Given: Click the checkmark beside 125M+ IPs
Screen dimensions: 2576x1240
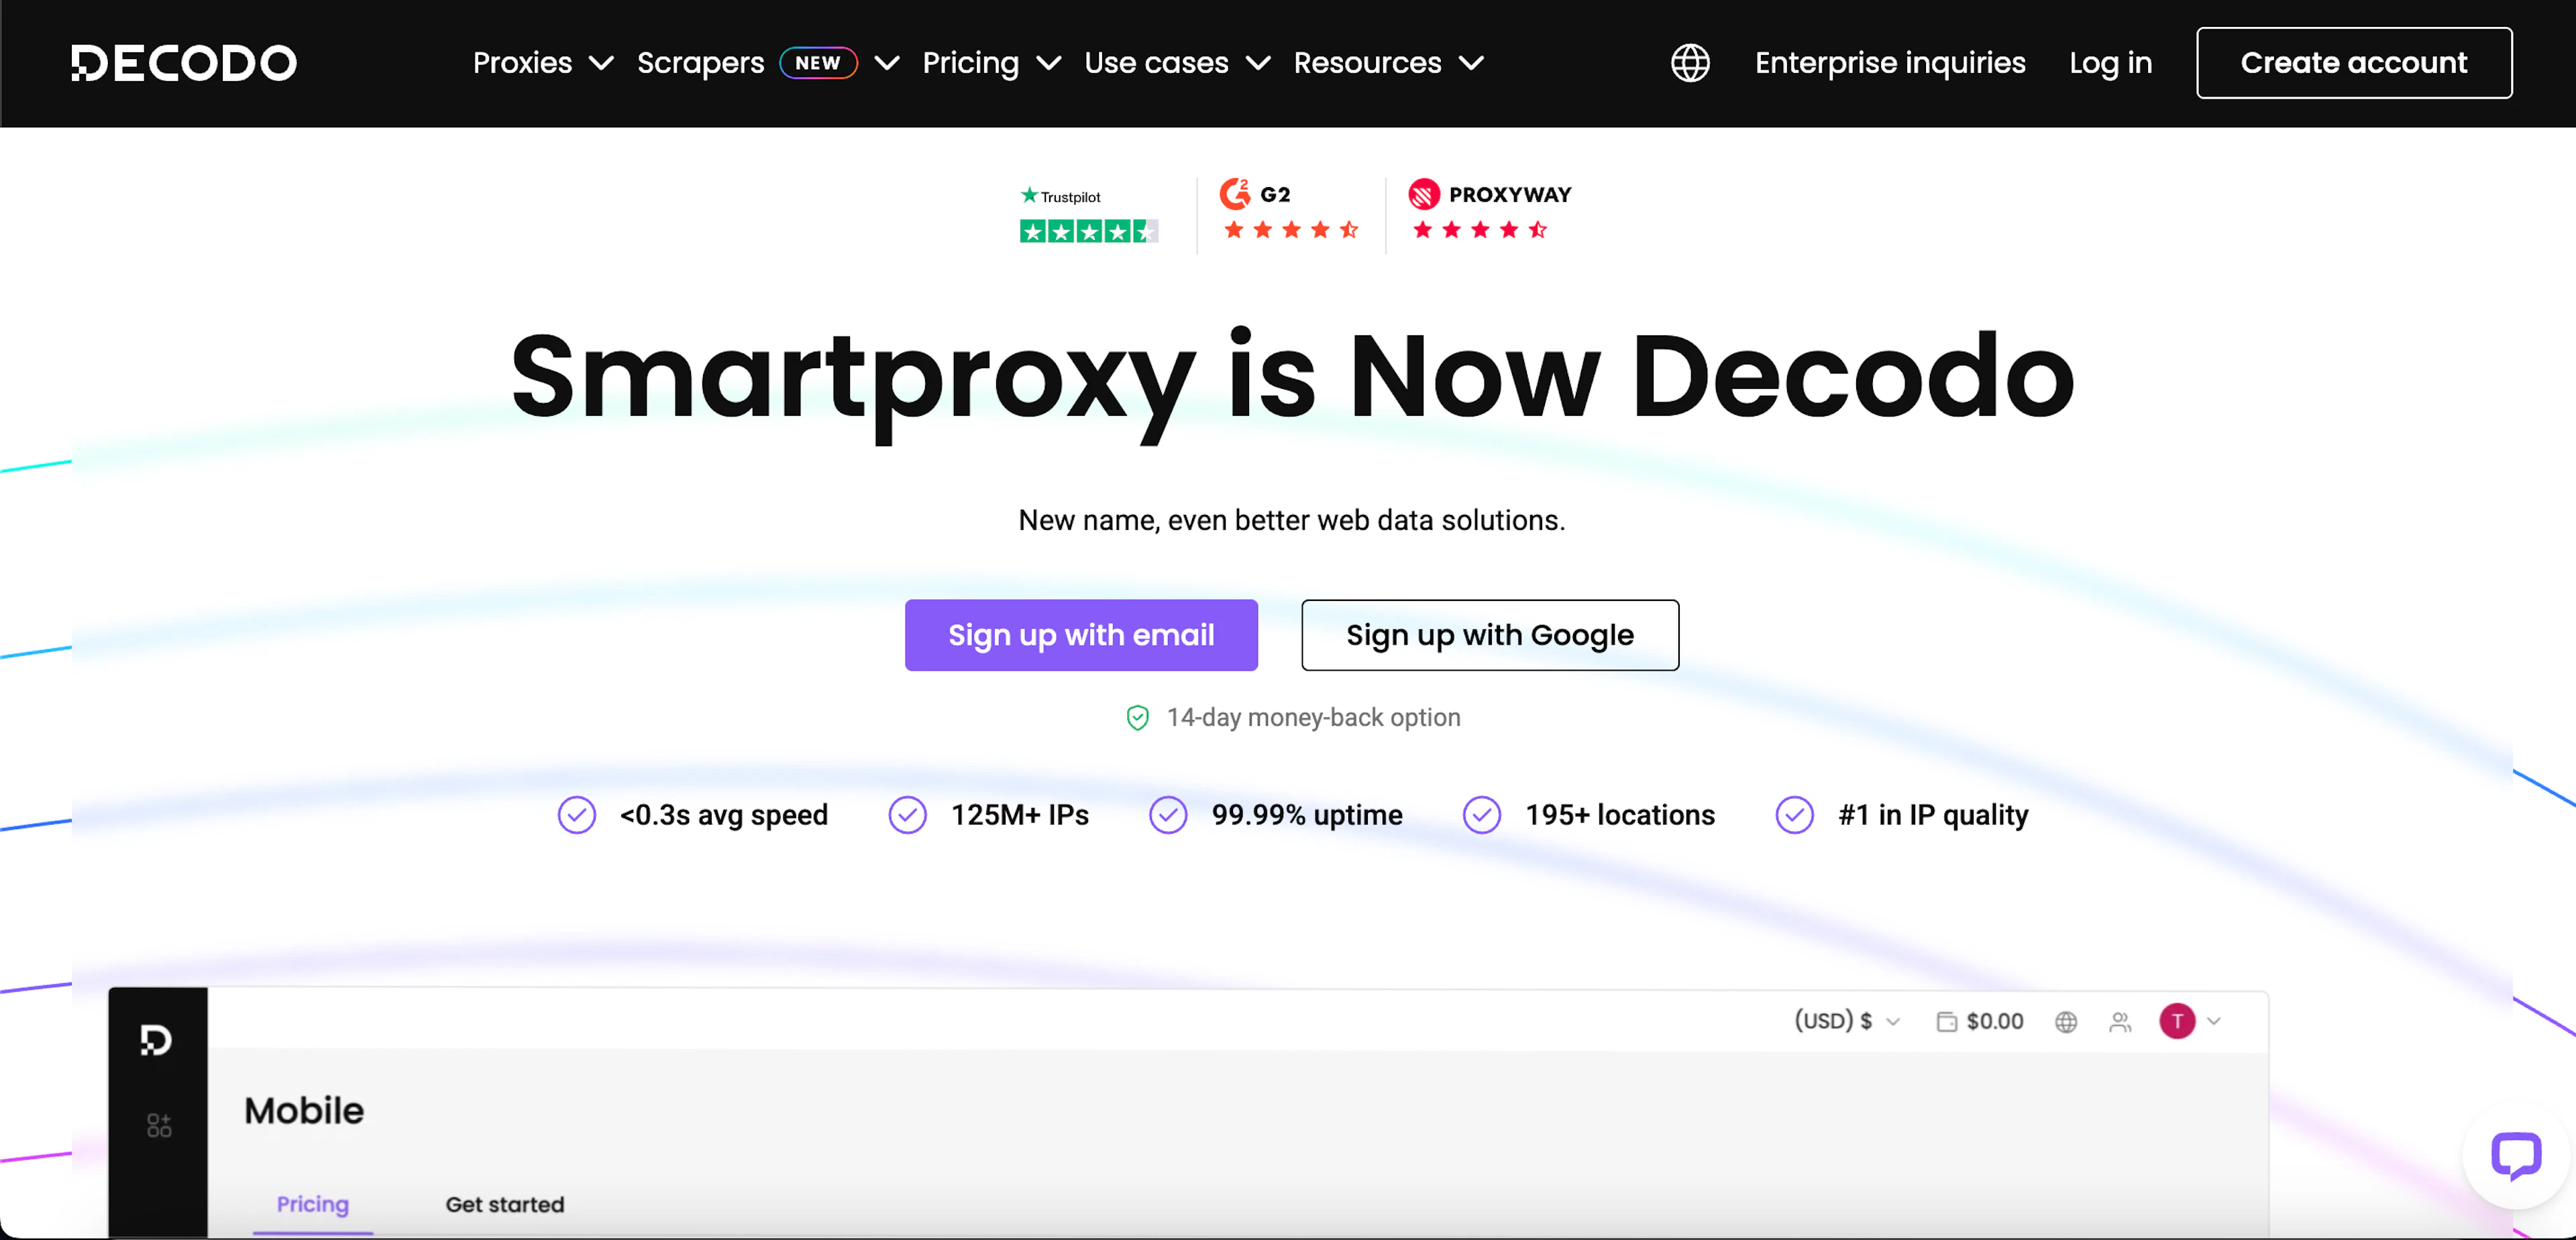Looking at the screenshot, I should pyautogui.click(x=908, y=815).
